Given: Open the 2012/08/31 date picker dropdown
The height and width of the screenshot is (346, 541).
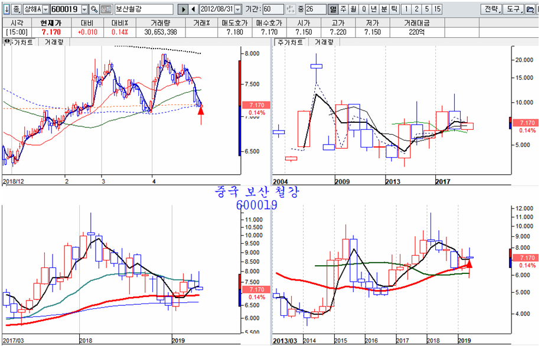Looking at the screenshot, I should click(x=238, y=9).
